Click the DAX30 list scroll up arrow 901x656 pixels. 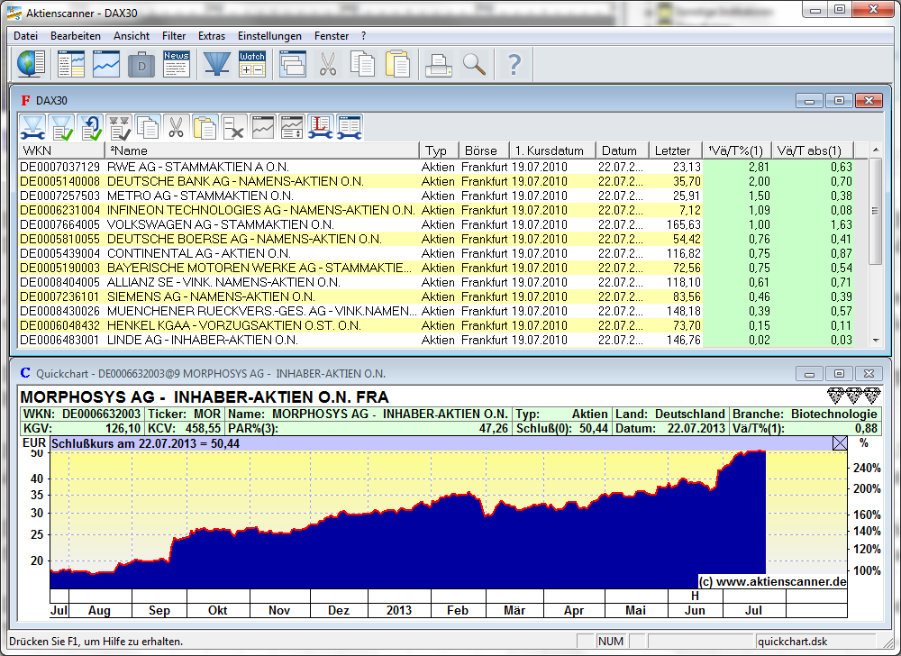coord(876,150)
